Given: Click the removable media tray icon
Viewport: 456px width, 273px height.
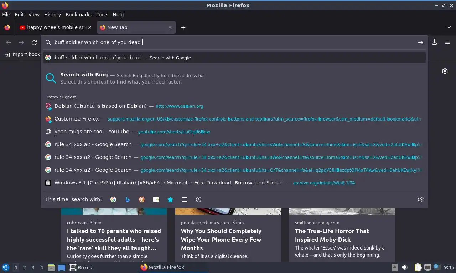Looking at the screenshot, I should (x=394, y=267).
